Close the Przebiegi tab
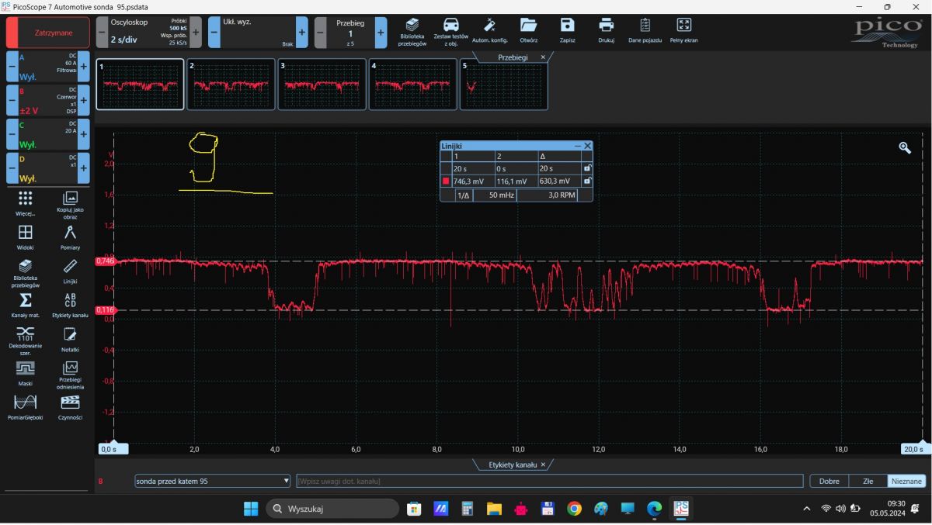This screenshot has height=525, width=932. (543, 57)
